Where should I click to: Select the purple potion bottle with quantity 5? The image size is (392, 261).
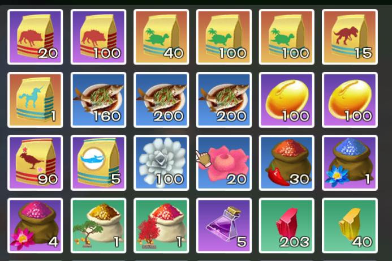(224, 226)
